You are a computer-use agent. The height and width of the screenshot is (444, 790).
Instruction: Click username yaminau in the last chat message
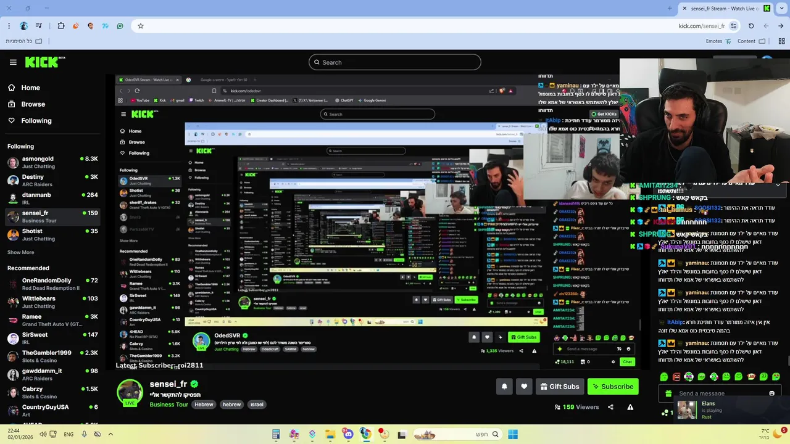click(x=696, y=343)
